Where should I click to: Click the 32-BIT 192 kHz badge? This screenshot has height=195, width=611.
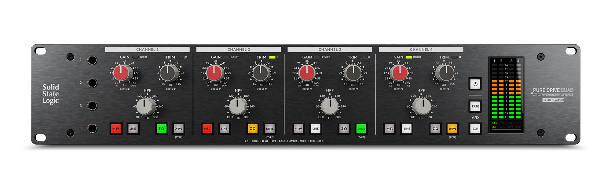coord(553,100)
